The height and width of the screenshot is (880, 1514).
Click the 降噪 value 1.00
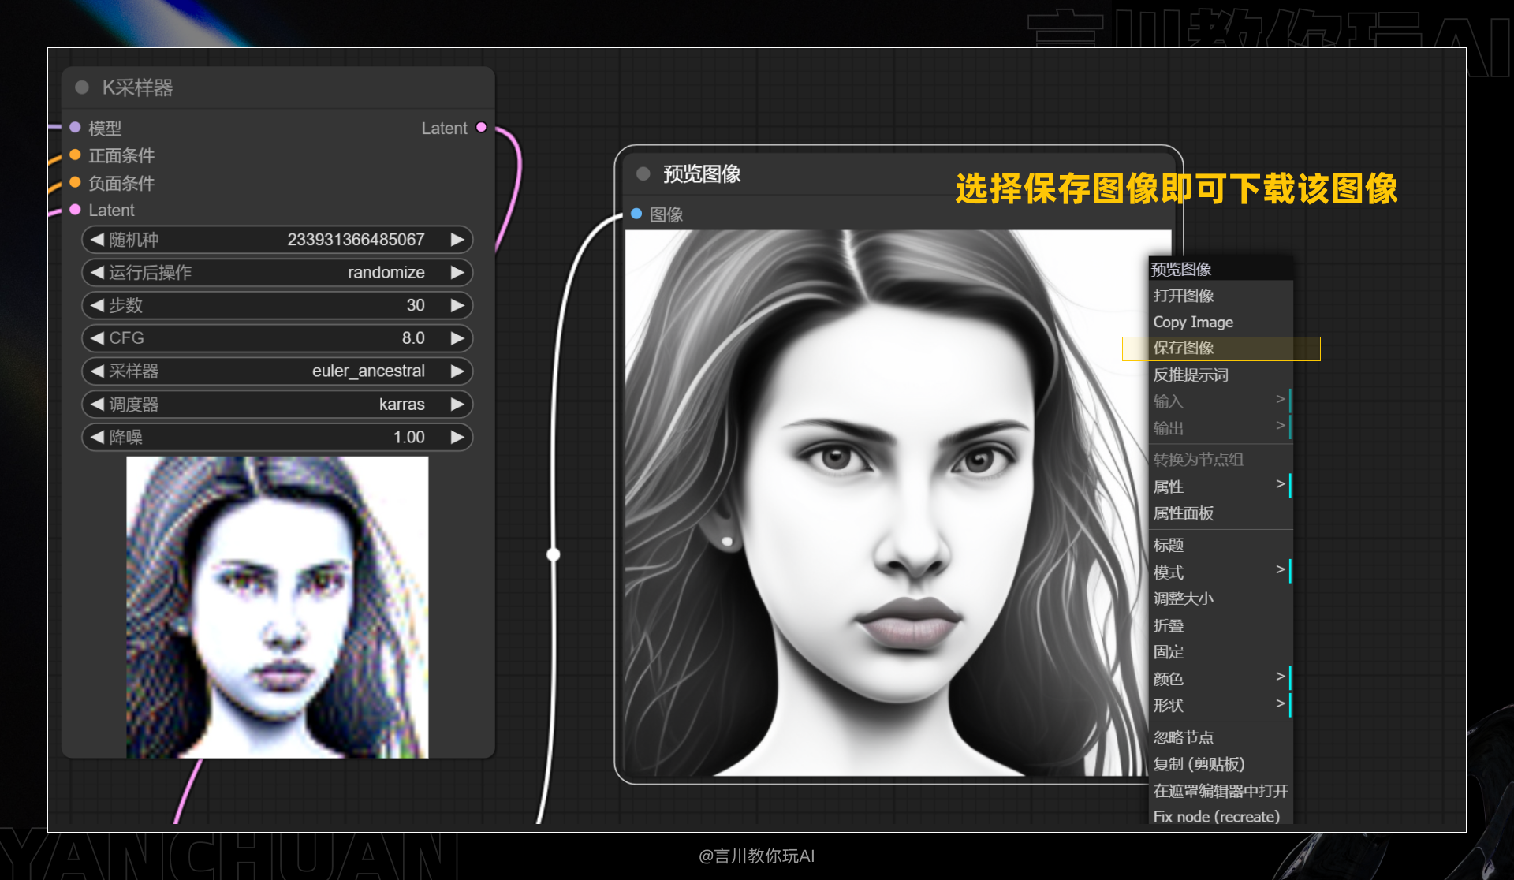point(409,437)
